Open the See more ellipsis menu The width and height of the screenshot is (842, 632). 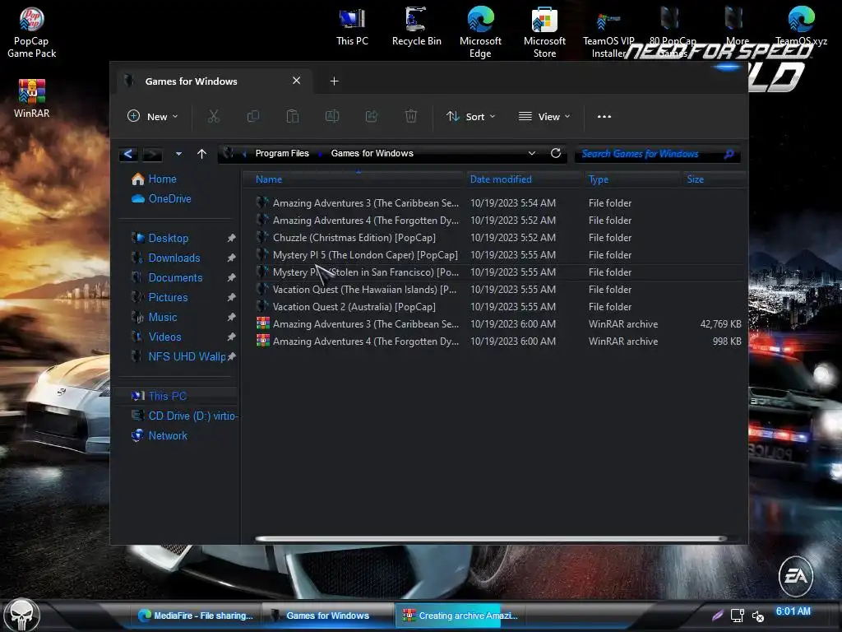pos(604,116)
